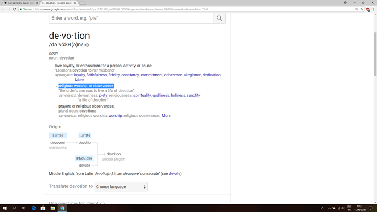Open the action center notification icon
The height and width of the screenshot is (212, 377).
(370, 208)
